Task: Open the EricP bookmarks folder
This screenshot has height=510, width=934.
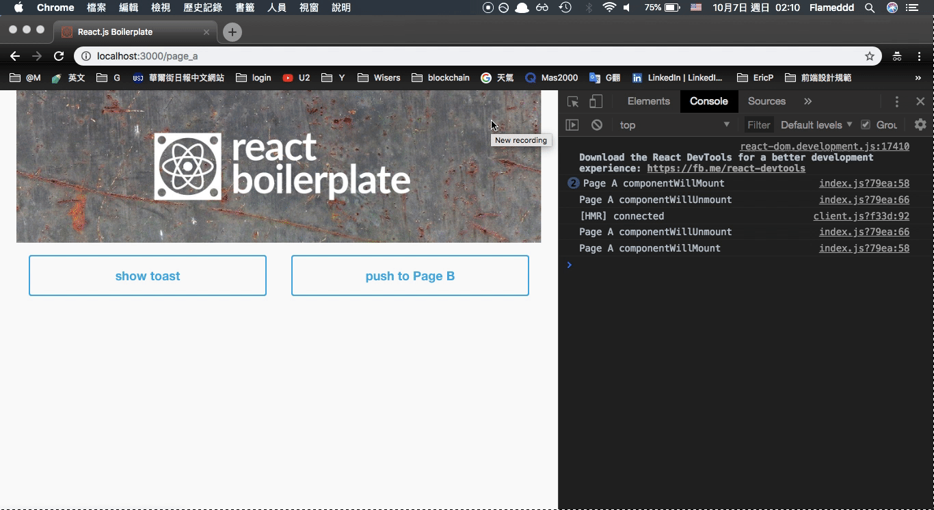Action: click(x=756, y=78)
